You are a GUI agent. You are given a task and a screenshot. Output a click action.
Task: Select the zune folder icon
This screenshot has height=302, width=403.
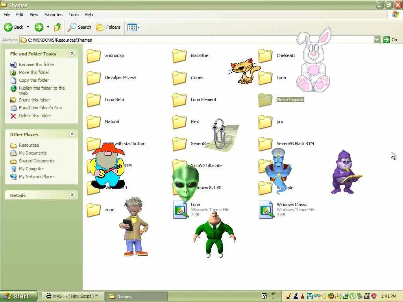94,210
